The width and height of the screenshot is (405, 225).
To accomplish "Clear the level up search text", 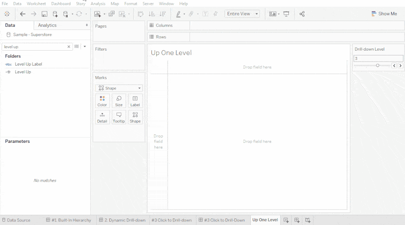I will (x=69, y=47).
